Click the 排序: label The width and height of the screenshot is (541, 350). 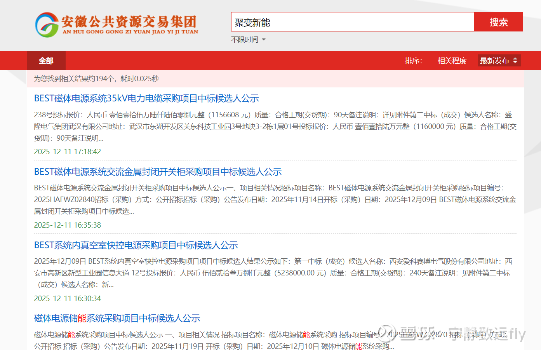pyautogui.click(x=413, y=61)
